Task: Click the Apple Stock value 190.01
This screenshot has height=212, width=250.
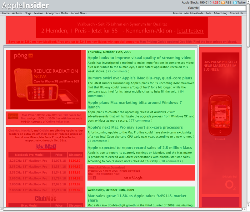Action: pyautogui.click(x=204, y=3)
